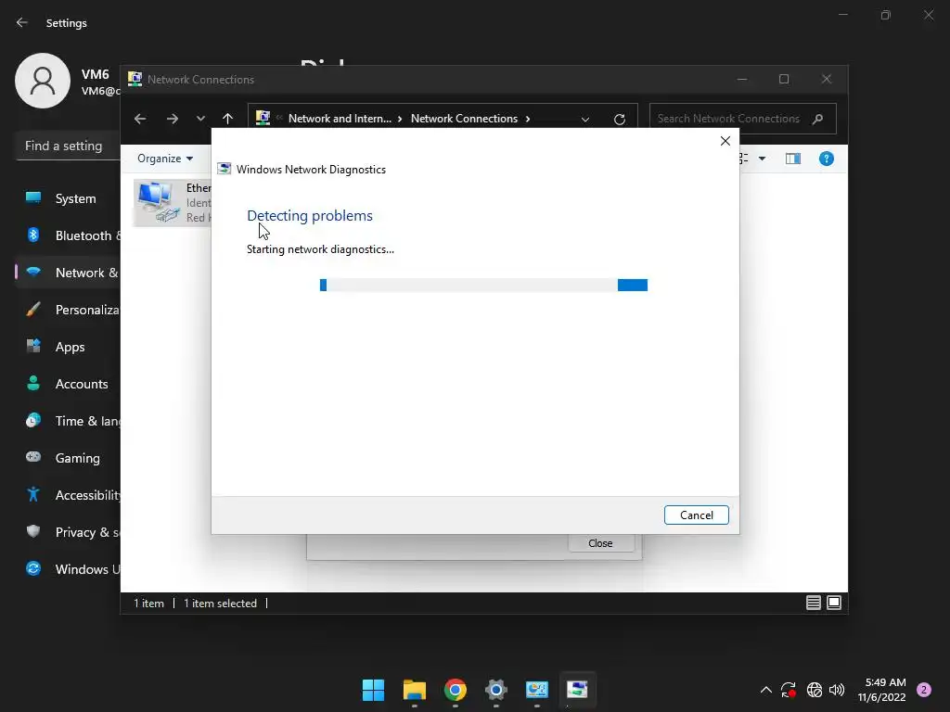Click the 'Detecting problems' heading

coord(310,215)
